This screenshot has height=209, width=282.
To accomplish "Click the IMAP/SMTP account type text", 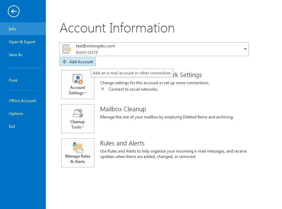I will (87, 53).
